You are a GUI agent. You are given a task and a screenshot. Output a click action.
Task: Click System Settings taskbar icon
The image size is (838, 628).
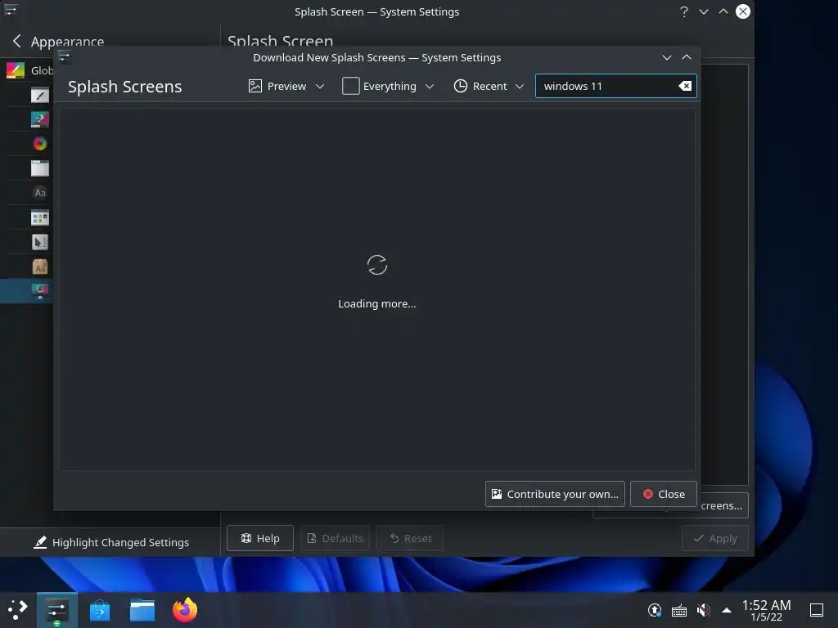pos(56,610)
